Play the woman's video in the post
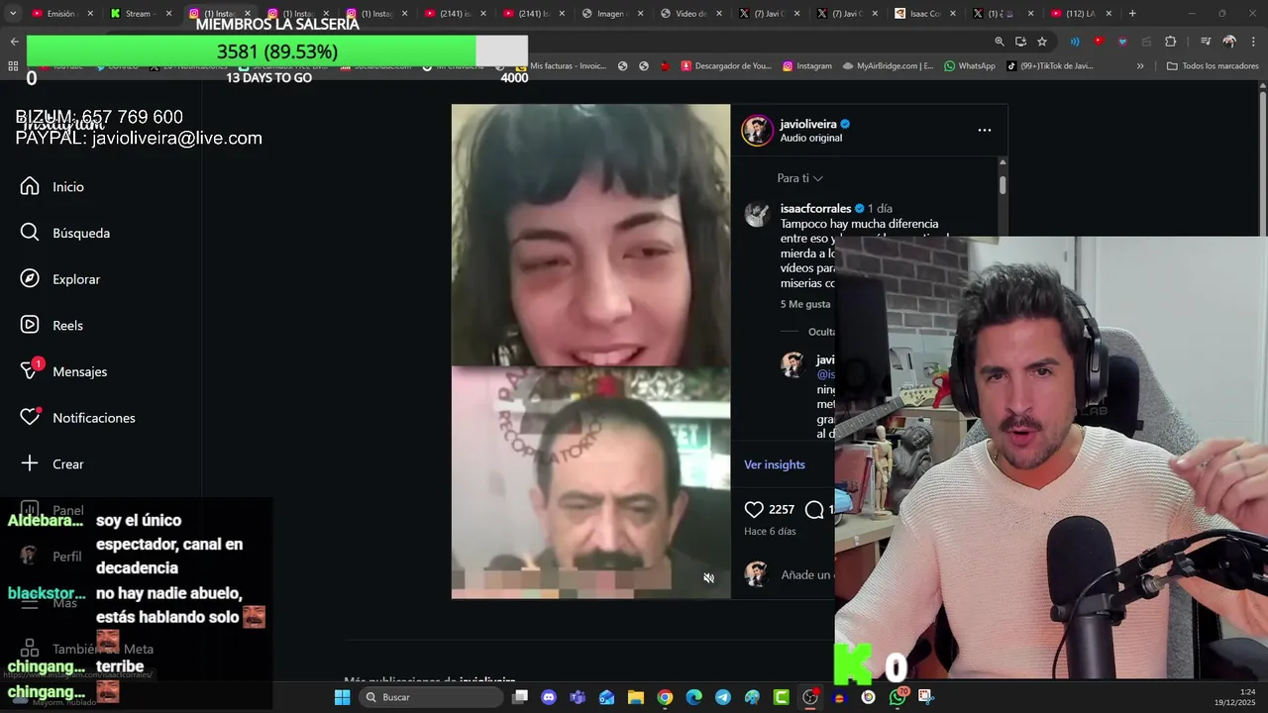 click(x=590, y=236)
